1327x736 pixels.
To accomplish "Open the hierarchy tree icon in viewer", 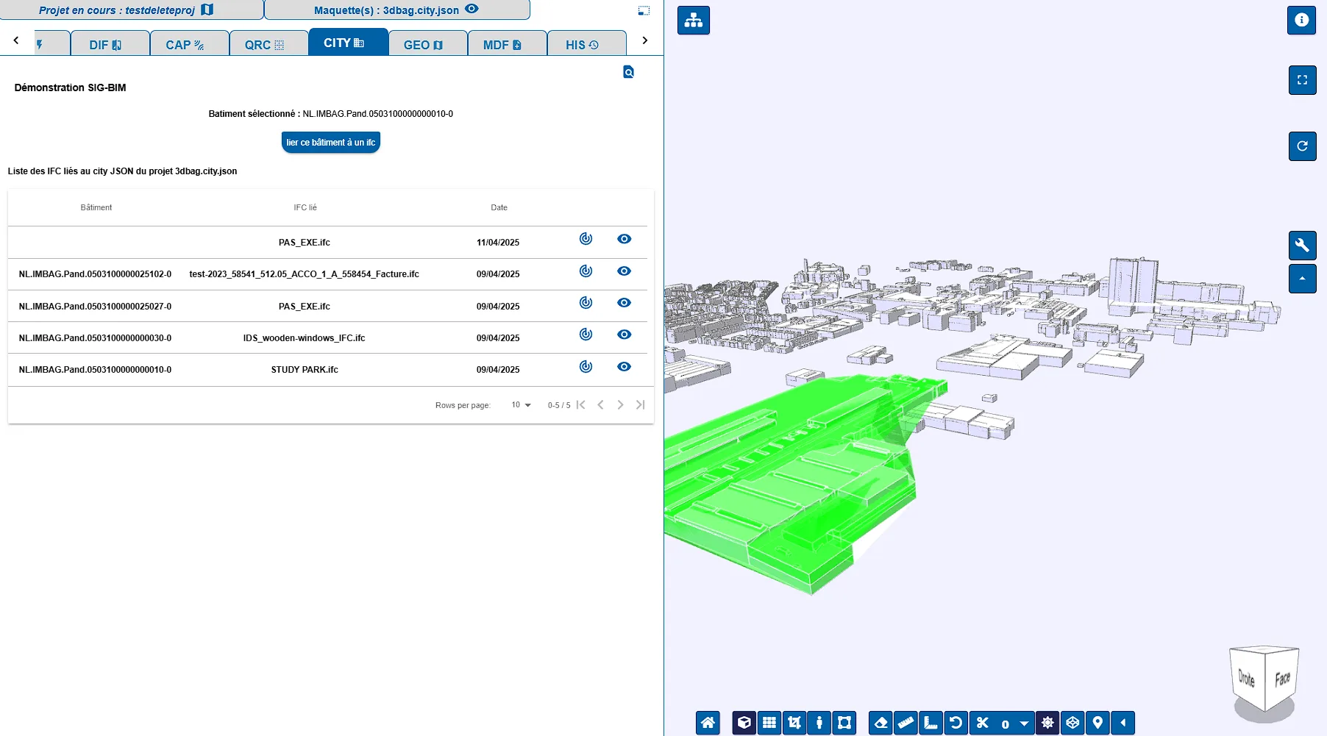I will coord(694,21).
